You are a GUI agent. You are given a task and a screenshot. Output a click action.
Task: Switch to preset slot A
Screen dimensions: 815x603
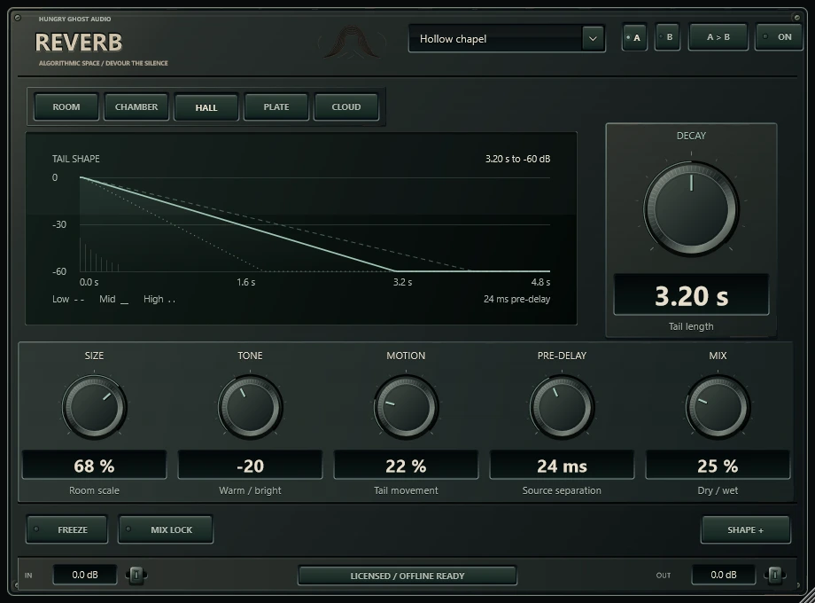click(x=634, y=37)
